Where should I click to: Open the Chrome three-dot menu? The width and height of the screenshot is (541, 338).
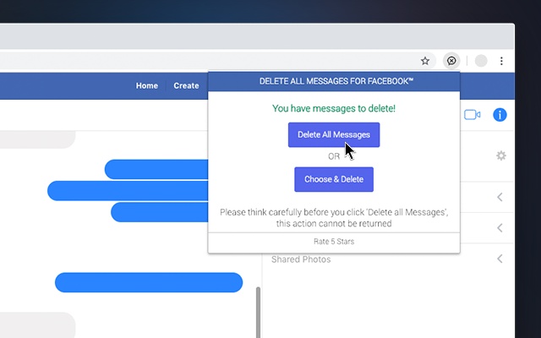pyautogui.click(x=501, y=61)
